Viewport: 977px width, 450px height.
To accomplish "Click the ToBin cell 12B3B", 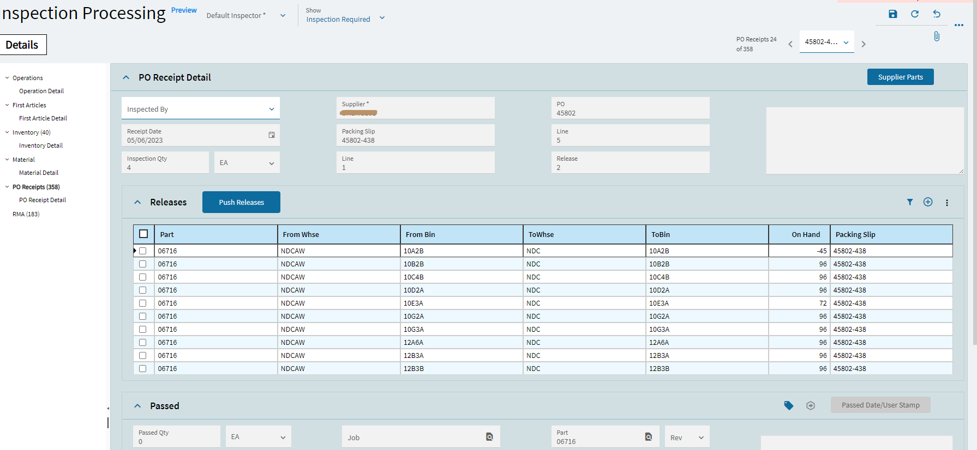I will (707, 369).
